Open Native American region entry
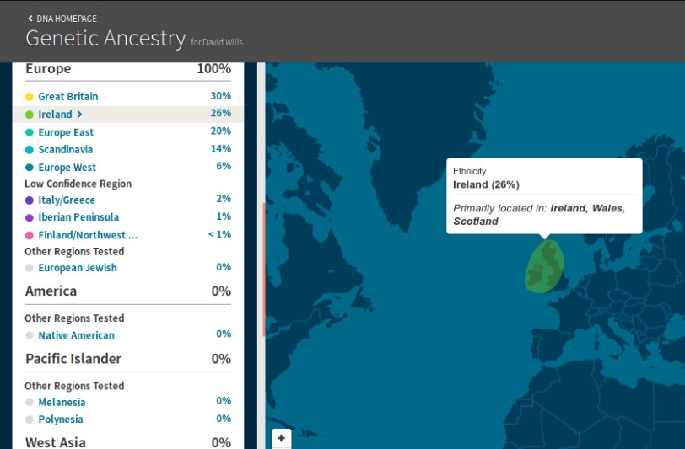685x449 pixels. click(76, 335)
